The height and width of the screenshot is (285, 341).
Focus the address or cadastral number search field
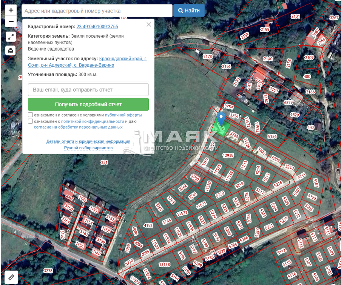coord(97,11)
